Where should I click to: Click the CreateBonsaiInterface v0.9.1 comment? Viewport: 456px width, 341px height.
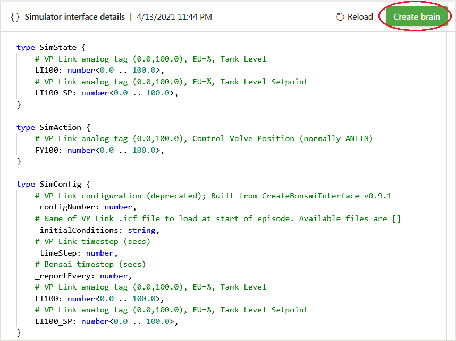pos(213,196)
